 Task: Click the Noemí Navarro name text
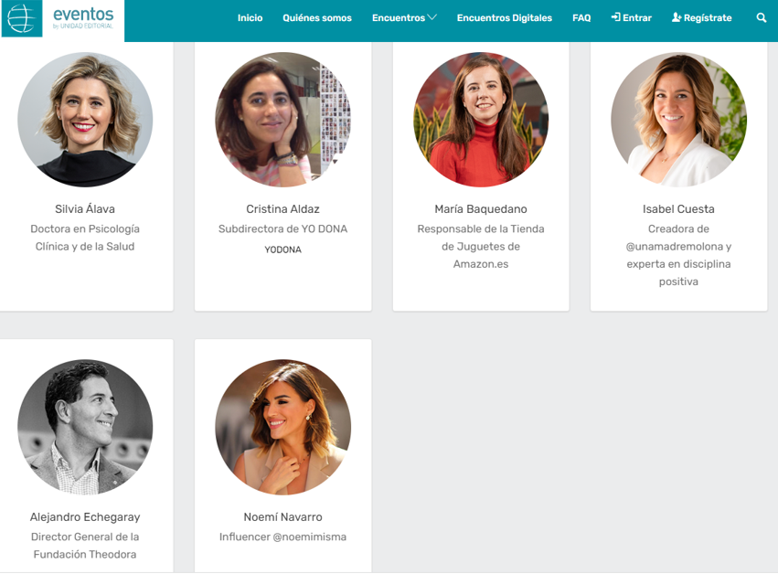pyautogui.click(x=282, y=517)
